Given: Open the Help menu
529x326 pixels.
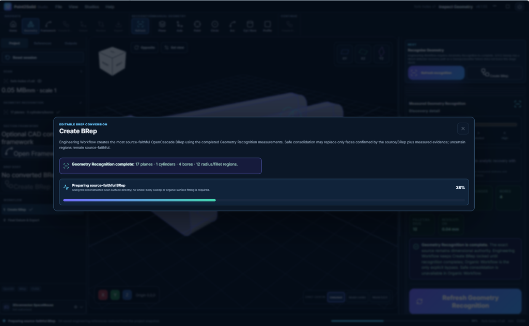Looking at the screenshot, I should 110,7.
